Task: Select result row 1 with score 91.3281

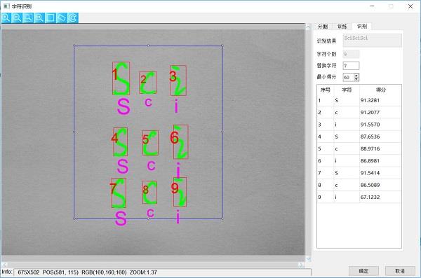Action: click(x=359, y=100)
